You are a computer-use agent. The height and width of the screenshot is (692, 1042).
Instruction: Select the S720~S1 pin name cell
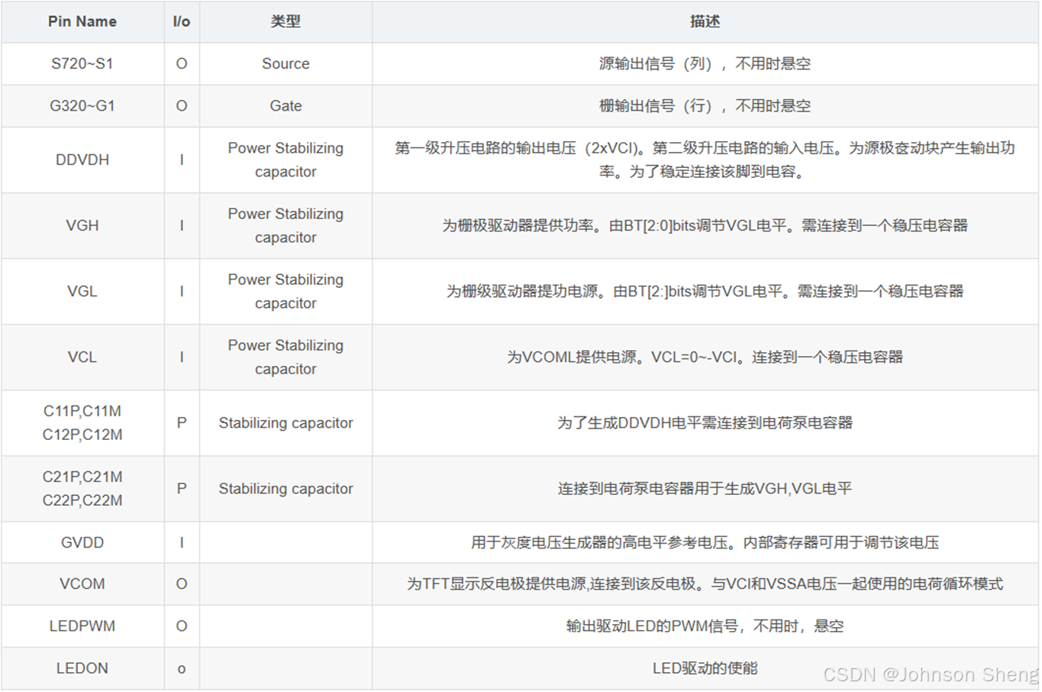[82, 63]
